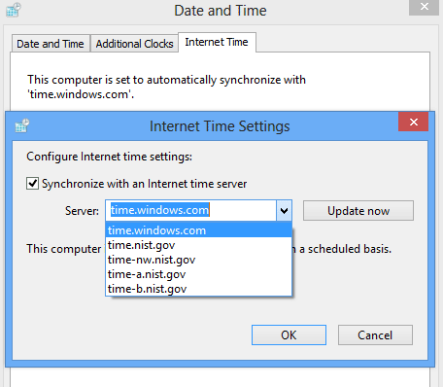Switch to the Date and Time tab
The height and width of the screenshot is (387, 443).
(51, 44)
